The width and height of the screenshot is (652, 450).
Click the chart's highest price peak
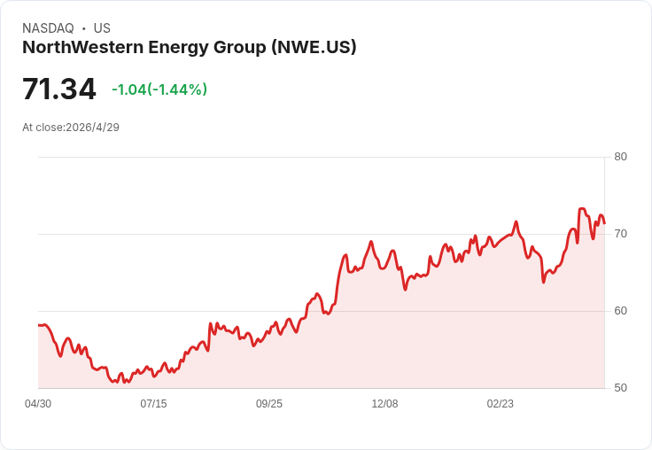tap(582, 209)
